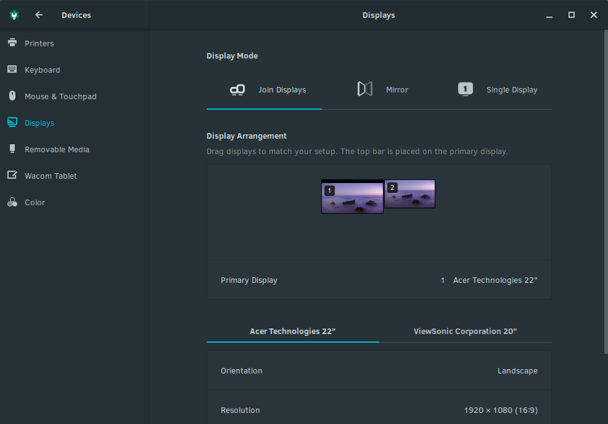Select display 2 thumbnail in arrangement

pyautogui.click(x=409, y=194)
